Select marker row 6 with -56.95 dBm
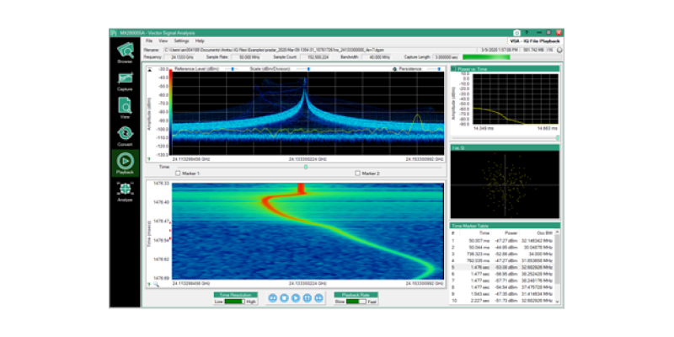This screenshot has height=337, width=674. tap(502, 274)
